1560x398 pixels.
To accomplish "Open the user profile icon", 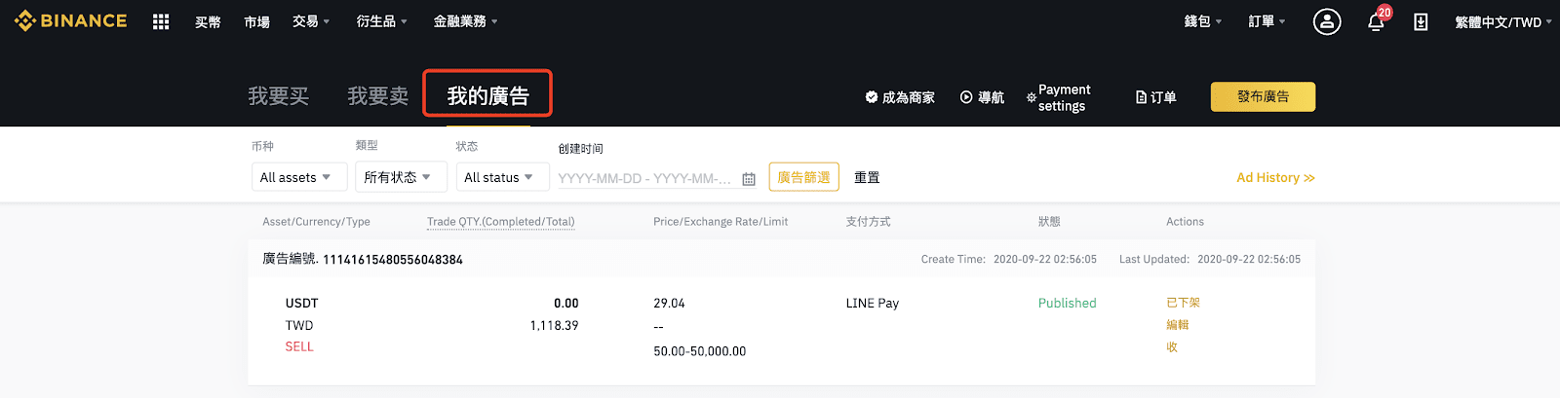I will (x=1327, y=21).
